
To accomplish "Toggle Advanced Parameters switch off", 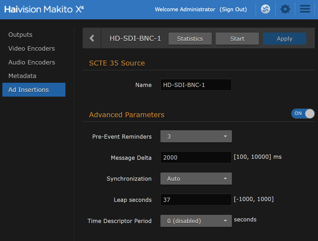I will point(303,114).
